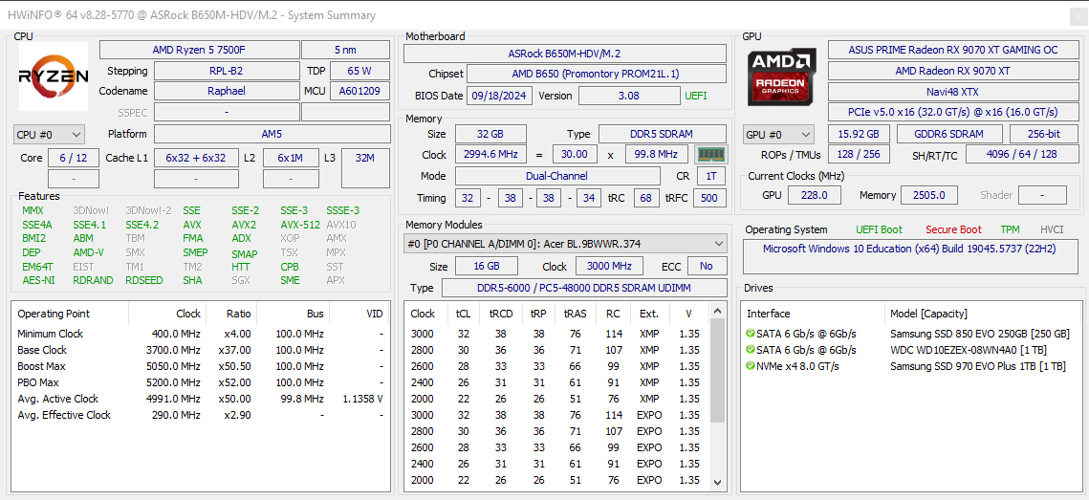This screenshot has width=1089, height=500.
Task: Select the PBO Max operating point row
Action: click(x=201, y=382)
